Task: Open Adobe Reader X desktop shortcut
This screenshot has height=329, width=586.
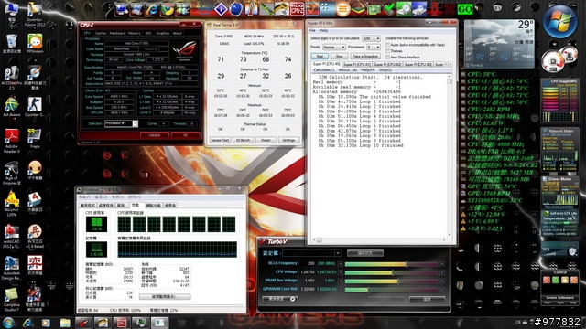Action: [x=12, y=141]
